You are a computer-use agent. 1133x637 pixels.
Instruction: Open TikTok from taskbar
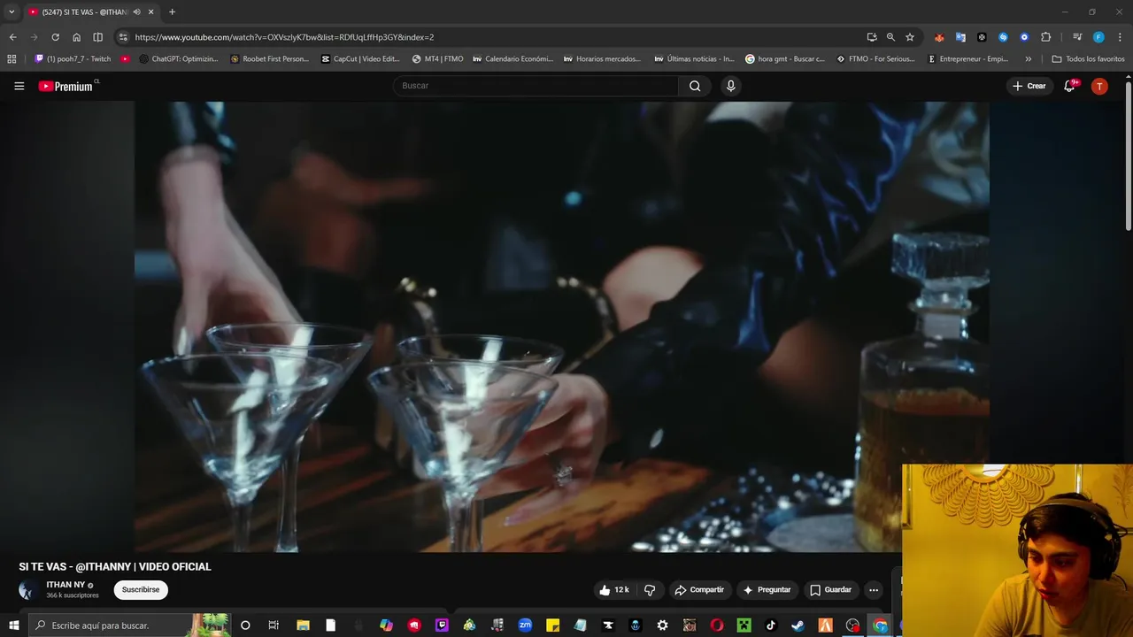point(770,625)
